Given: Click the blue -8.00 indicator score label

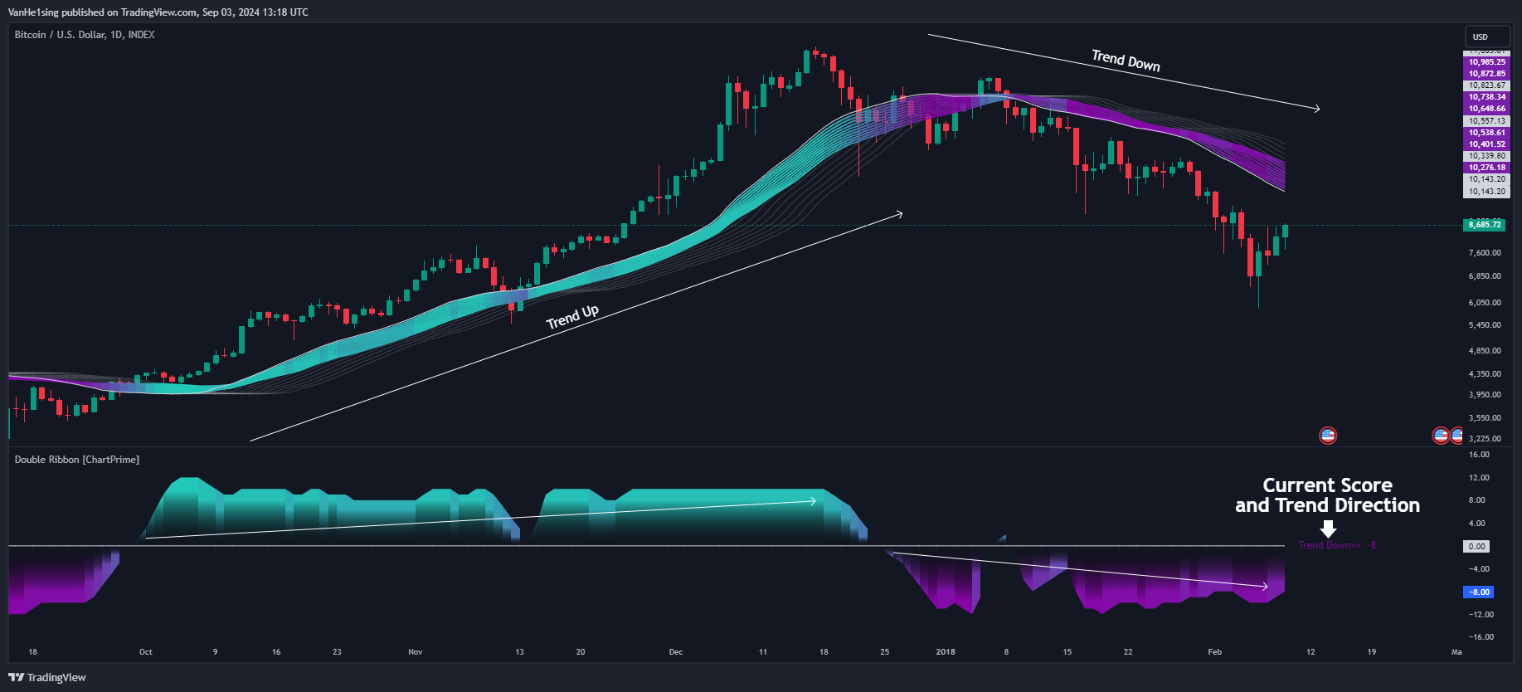Looking at the screenshot, I should pos(1480,592).
